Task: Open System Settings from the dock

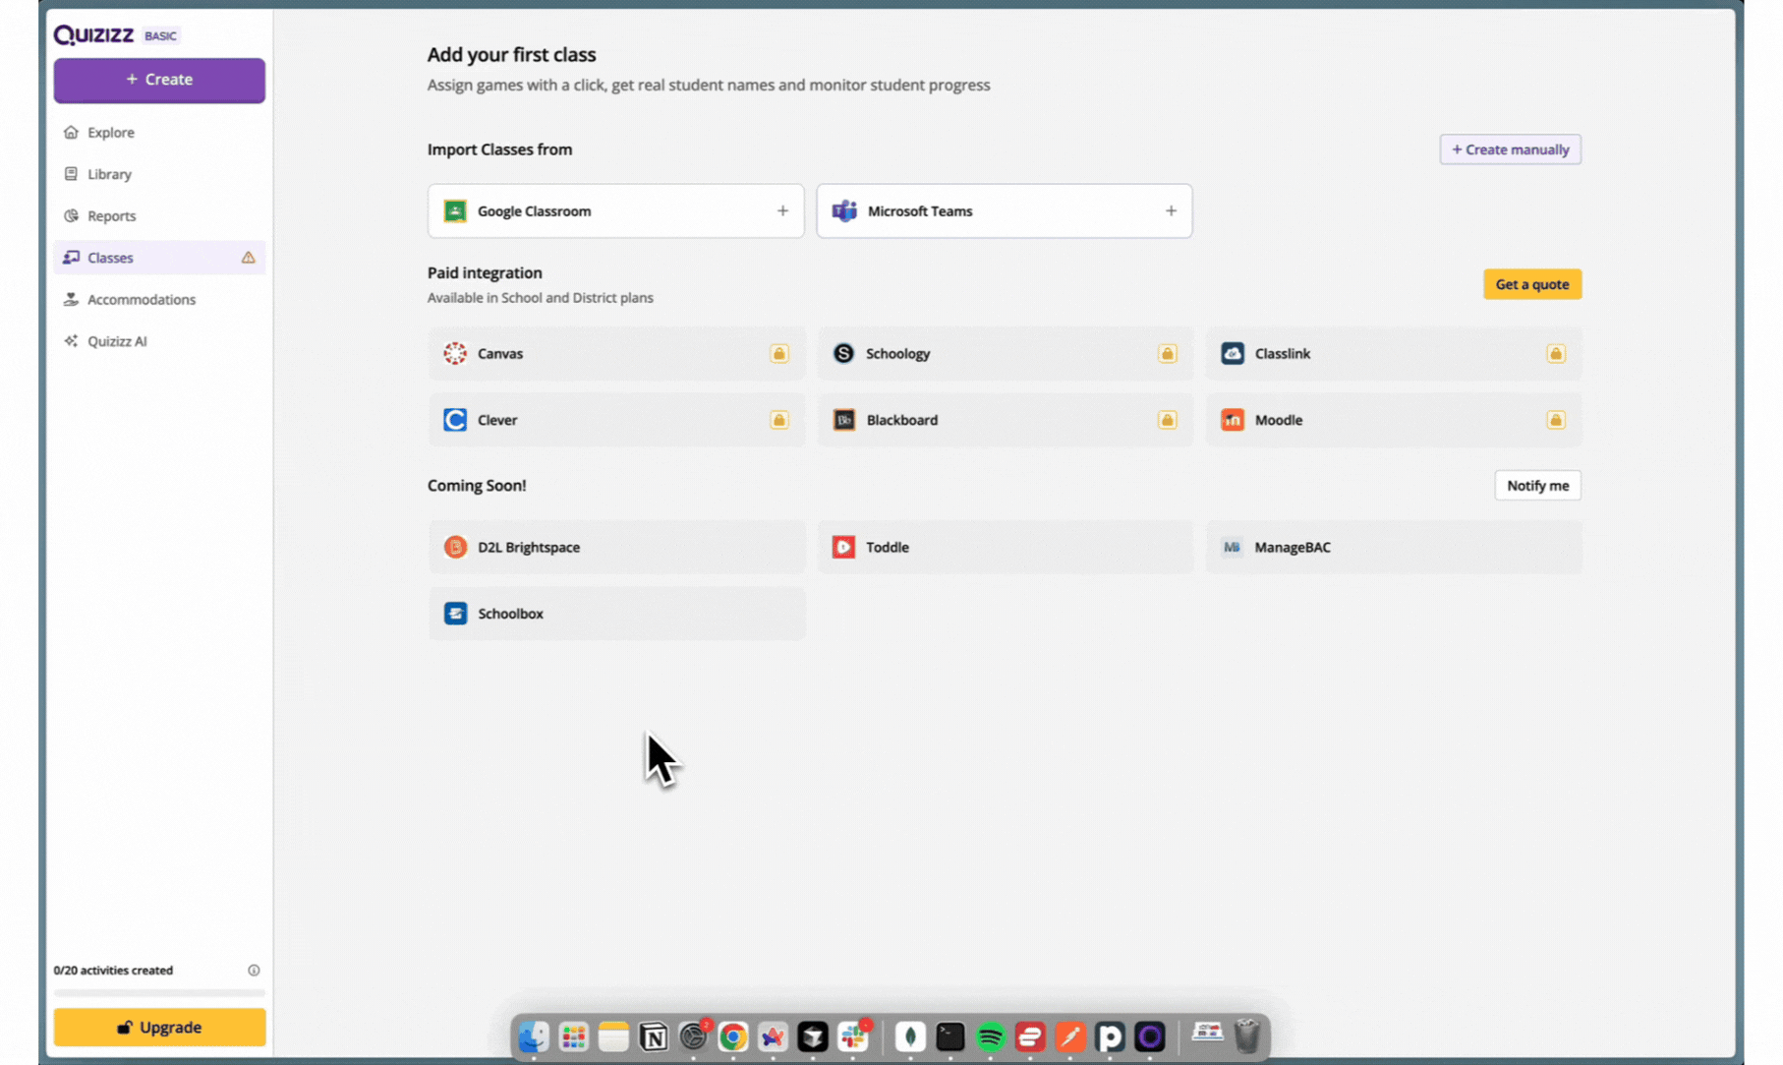Action: coord(693,1036)
